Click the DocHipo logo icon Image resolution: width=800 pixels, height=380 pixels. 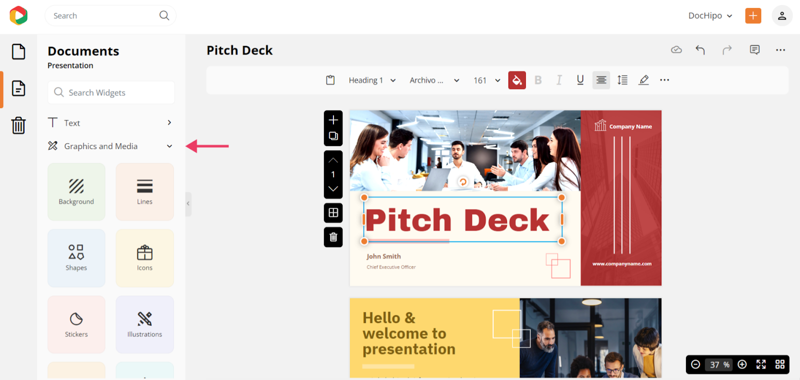[x=18, y=15]
